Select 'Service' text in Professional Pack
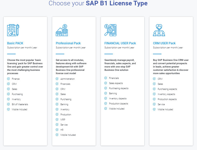Viewport: 197px width, 150px height. pyautogui.click(x=64, y=125)
